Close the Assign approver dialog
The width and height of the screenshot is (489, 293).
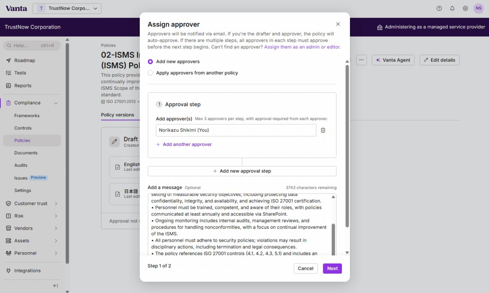(x=338, y=24)
